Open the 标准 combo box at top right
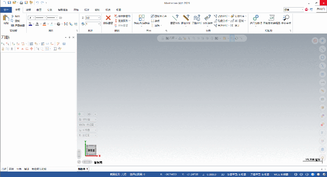Screen dimensions: 327x177 [294, 10]
